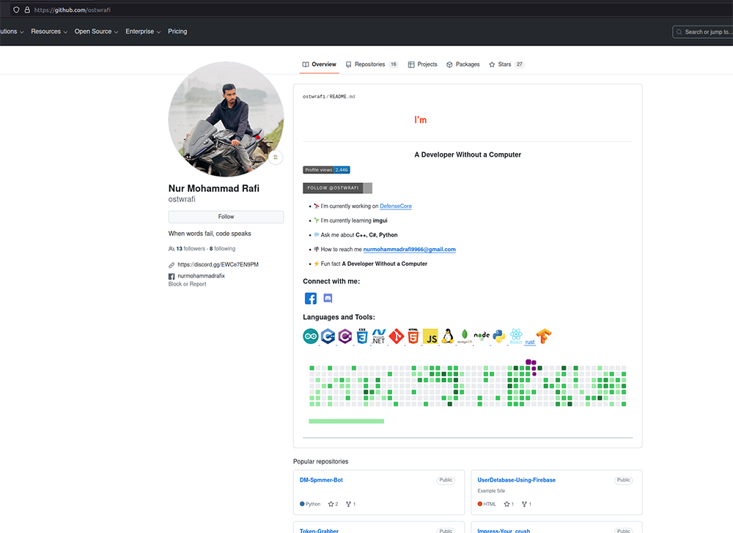The width and height of the screenshot is (733, 533).
Task: Click the Arduino logo icon
Action: tap(310, 337)
